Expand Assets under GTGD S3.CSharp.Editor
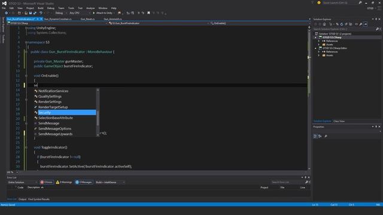 319,56
